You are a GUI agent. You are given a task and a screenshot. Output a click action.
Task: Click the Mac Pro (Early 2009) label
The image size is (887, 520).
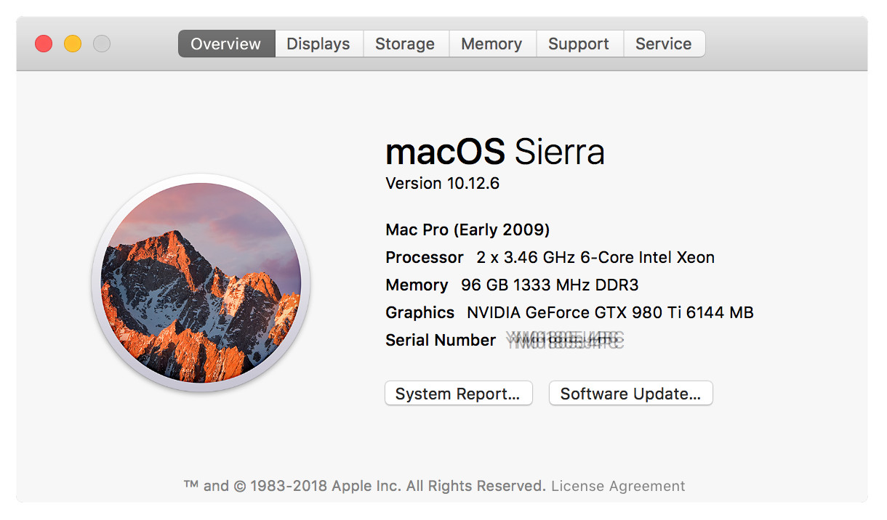467,229
